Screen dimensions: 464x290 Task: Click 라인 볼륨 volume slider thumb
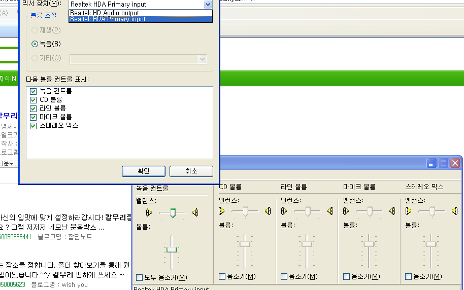(x=307, y=244)
